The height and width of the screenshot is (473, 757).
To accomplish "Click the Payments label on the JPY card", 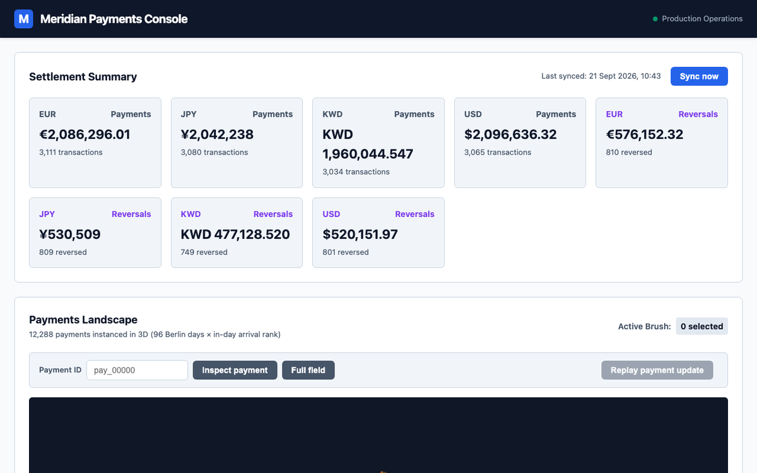I will (x=273, y=114).
